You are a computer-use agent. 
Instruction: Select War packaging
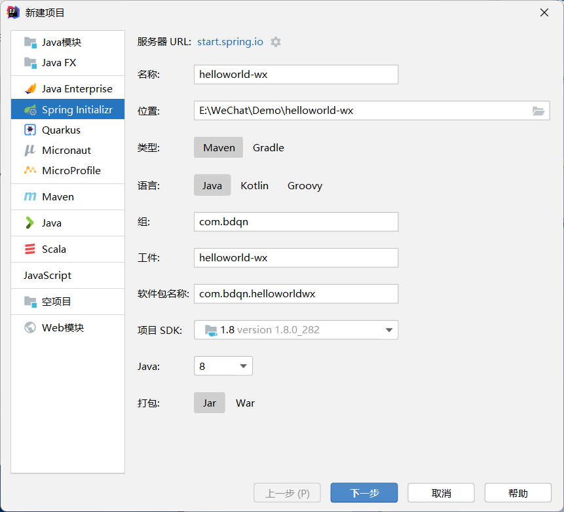click(x=245, y=403)
